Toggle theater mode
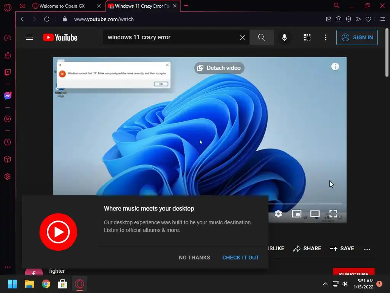The height and width of the screenshot is (293, 390). pos(315,214)
